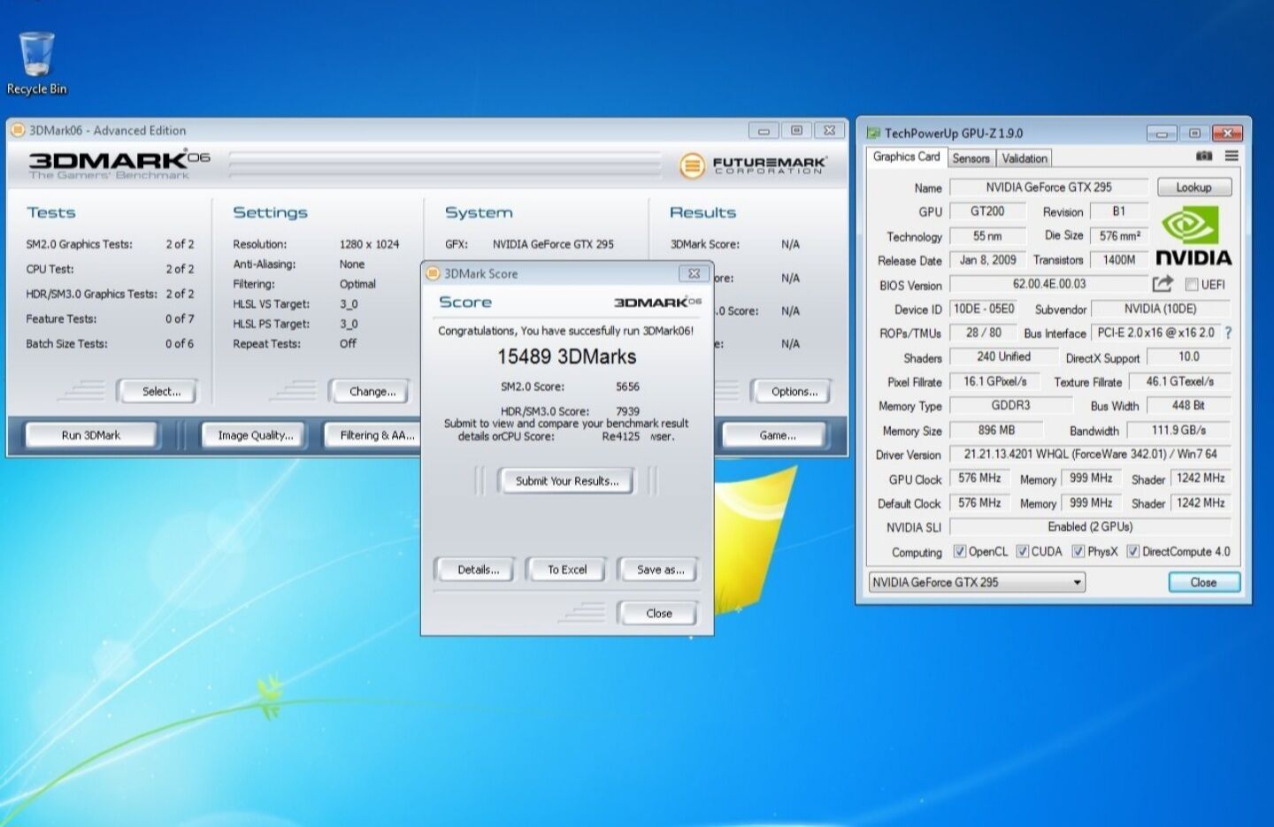Click the BIOS export share icon
Viewport: 1274px width, 827px height.
tap(1163, 283)
